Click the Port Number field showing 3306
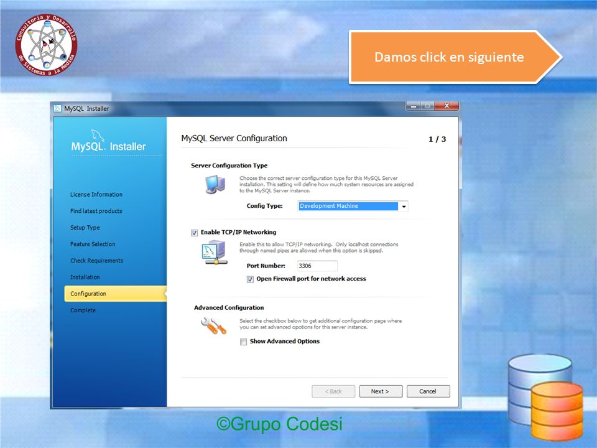Viewport: 597px width, 448px height. tap(317, 266)
